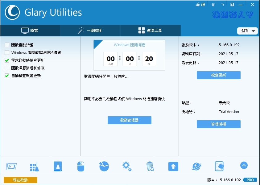Select the blue up-arrow update icon
Screen dimensions: 260x185
(173, 166)
